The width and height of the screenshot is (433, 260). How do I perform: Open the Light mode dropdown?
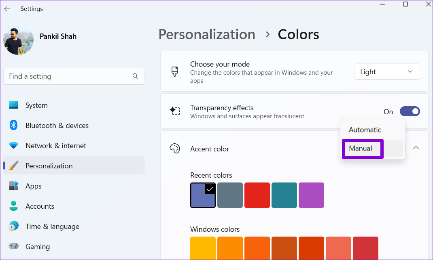pyautogui.click(x=387, y=71)
